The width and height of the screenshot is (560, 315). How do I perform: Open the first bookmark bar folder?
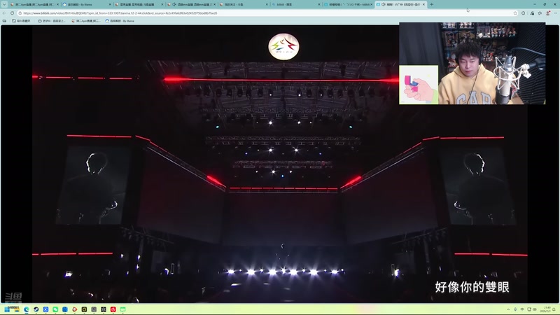(x=21, y=21)
